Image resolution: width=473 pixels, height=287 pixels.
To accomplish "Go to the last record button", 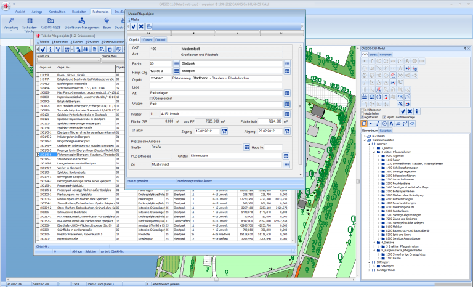I will point(281,32).
